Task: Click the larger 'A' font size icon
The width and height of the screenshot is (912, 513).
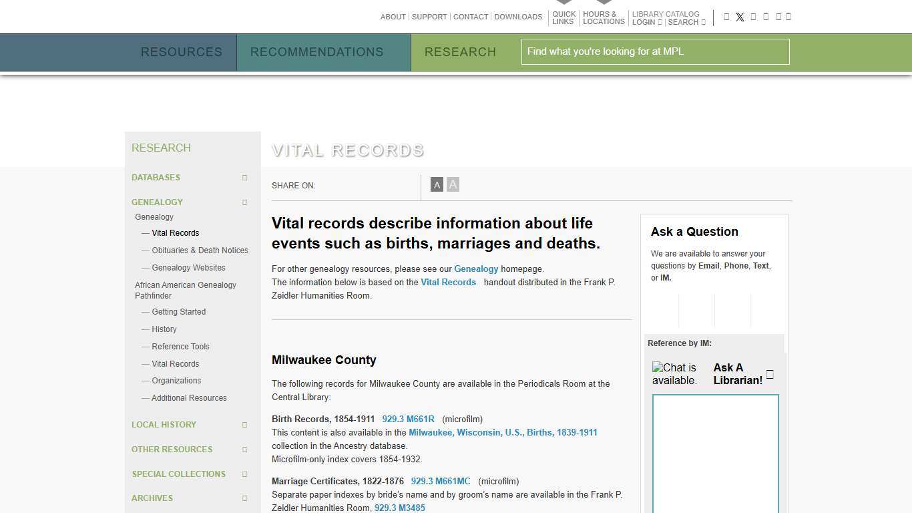Action: 453,184
